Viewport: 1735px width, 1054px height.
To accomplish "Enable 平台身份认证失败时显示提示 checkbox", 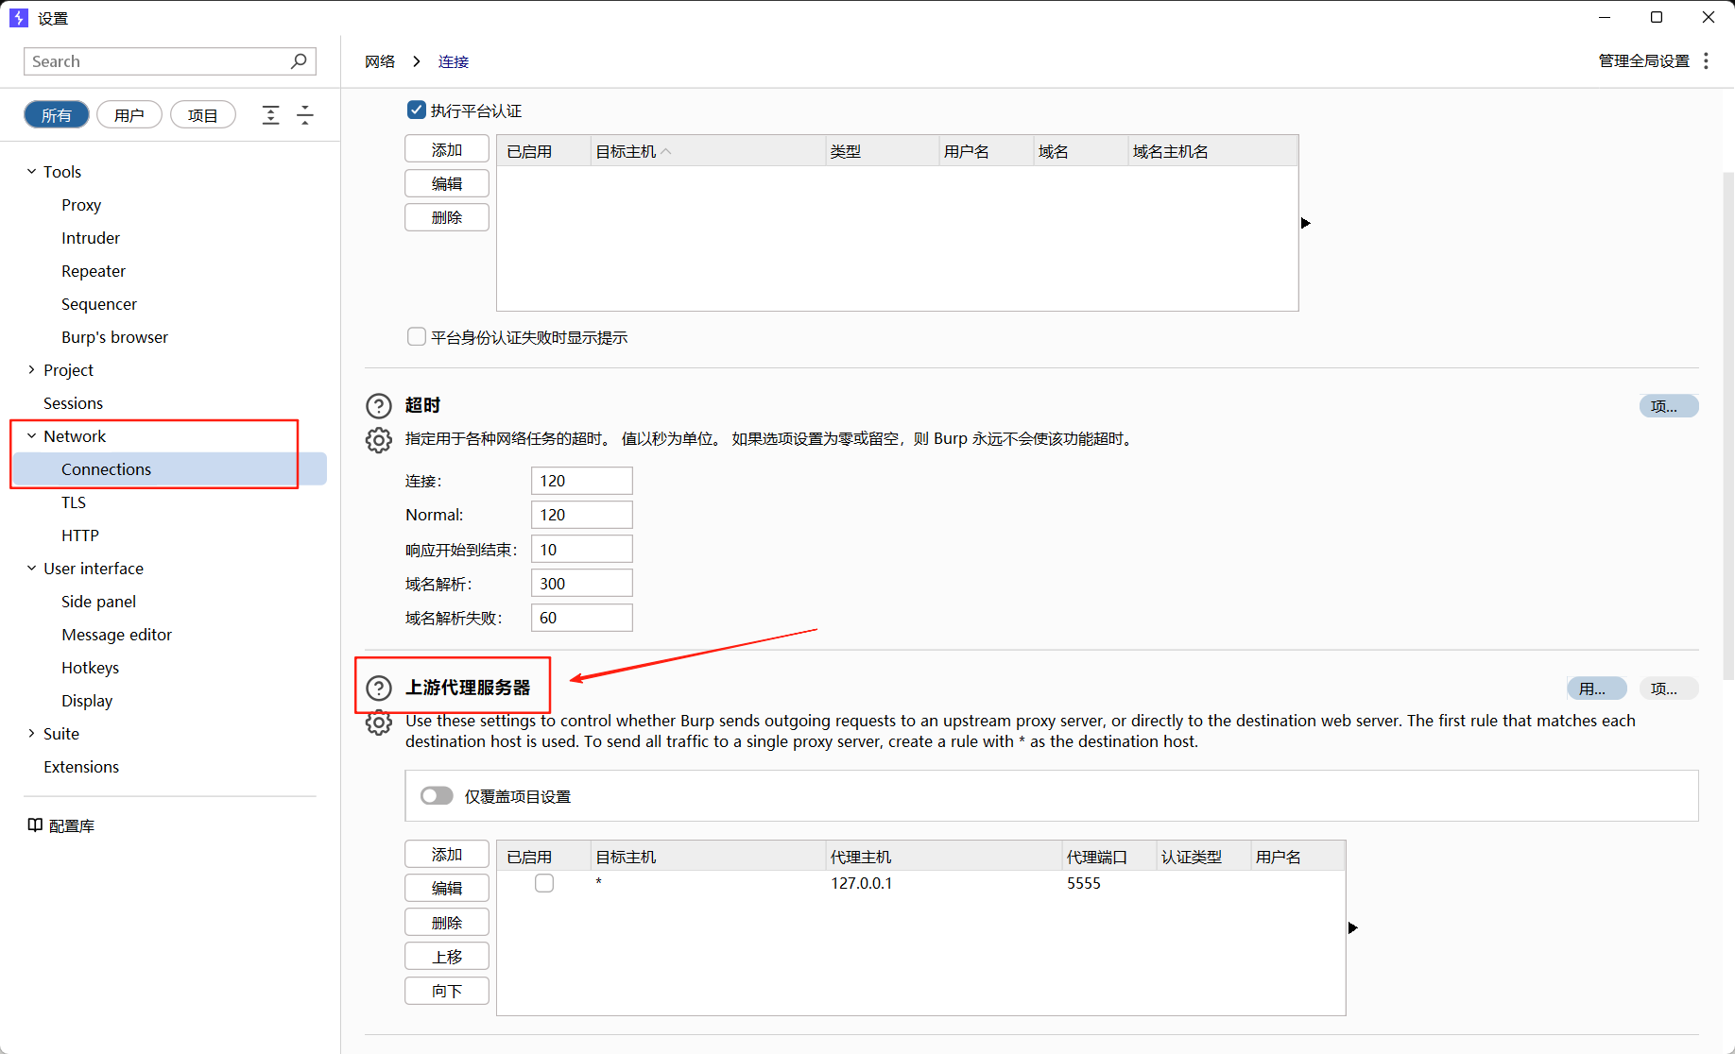I will tap(417, 337).
